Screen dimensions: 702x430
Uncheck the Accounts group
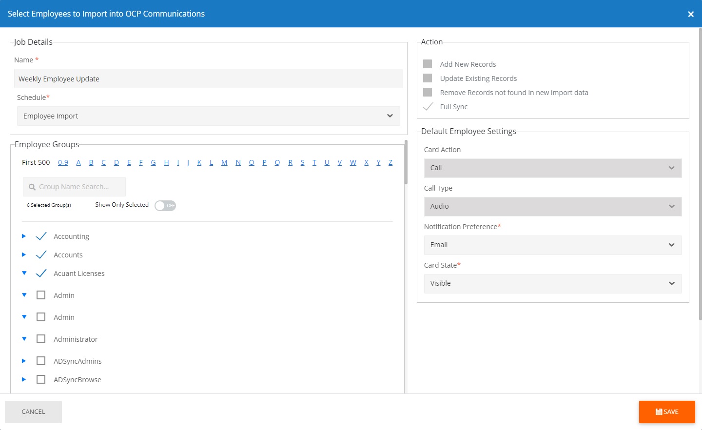41,254
